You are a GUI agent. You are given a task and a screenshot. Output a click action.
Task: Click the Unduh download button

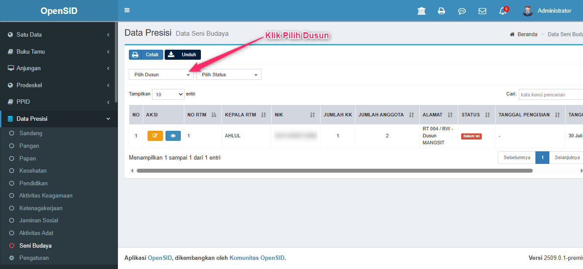(183, 54)
